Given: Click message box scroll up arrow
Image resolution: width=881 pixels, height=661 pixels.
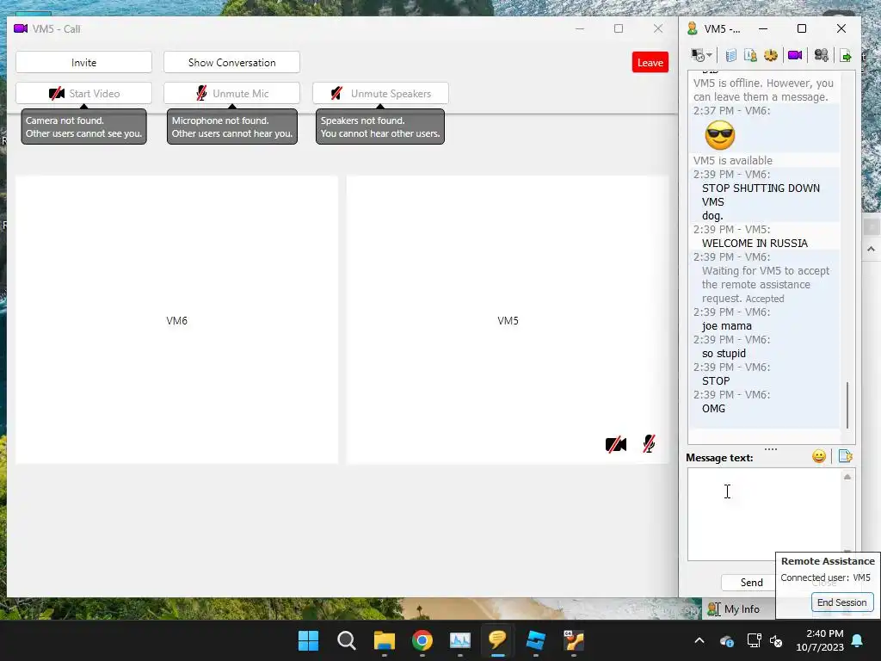Looking at the screenshot, I should pyautogui.click(x=847, y=477).
